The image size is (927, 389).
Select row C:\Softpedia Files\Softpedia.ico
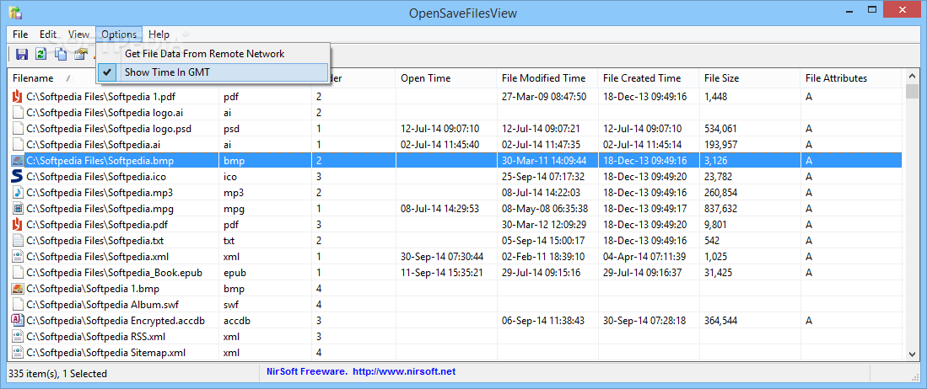[455, 176]
